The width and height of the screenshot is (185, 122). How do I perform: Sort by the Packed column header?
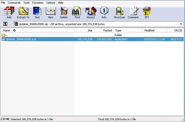pos(104,30)
